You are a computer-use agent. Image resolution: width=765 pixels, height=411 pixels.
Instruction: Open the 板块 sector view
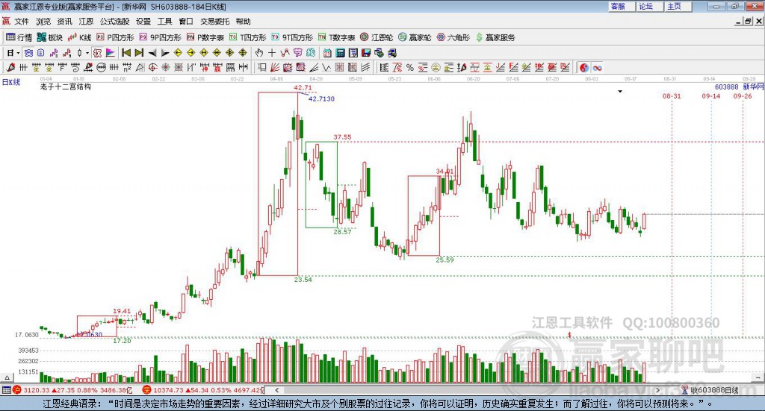coord(50,37)
